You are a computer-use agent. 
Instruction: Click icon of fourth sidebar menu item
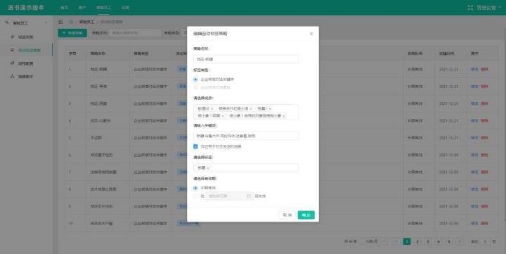point(13,77)
